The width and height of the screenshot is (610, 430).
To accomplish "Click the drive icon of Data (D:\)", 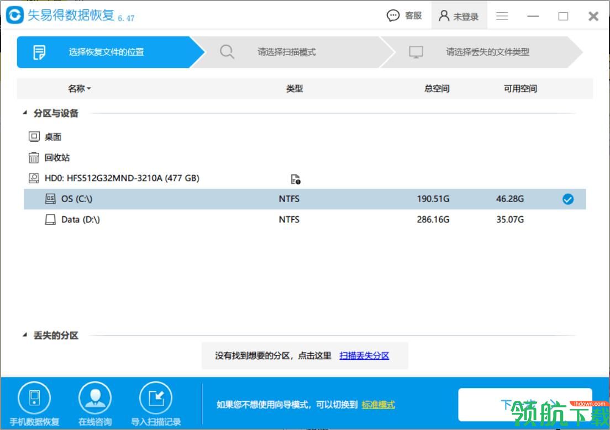I will [50, 220].
